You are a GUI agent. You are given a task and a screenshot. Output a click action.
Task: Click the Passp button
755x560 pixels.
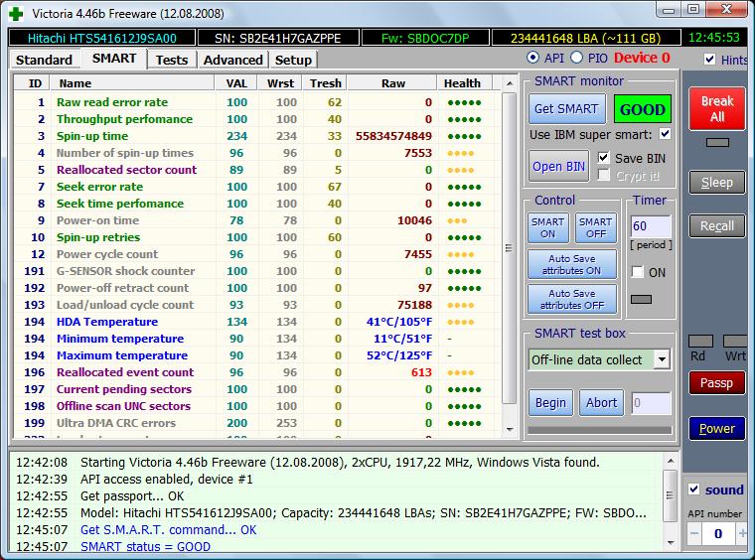(x=717, y=383)
